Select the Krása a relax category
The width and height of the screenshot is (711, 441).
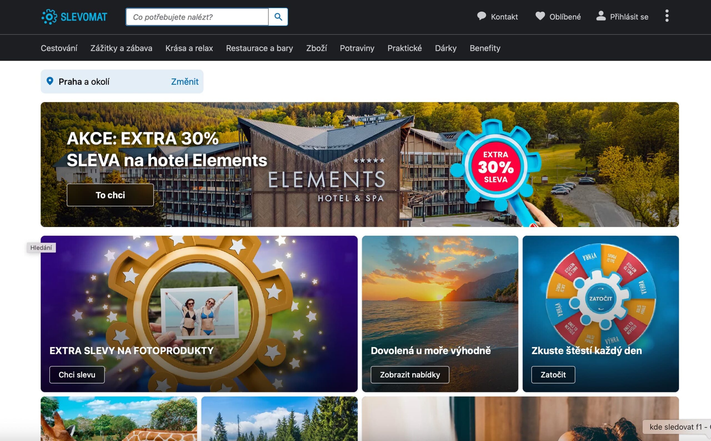click(189, 48)
